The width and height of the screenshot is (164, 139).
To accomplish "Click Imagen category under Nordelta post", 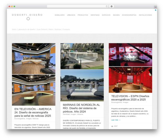I will click(73, 114).
